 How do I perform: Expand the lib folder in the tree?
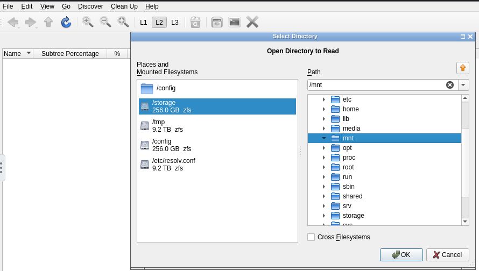pos(324,119)
